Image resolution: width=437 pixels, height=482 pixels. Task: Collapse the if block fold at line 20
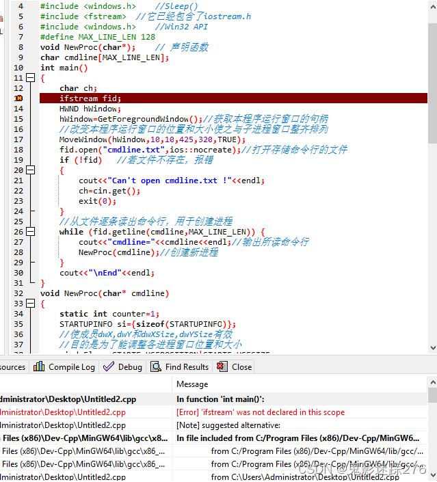click(31, 170)
